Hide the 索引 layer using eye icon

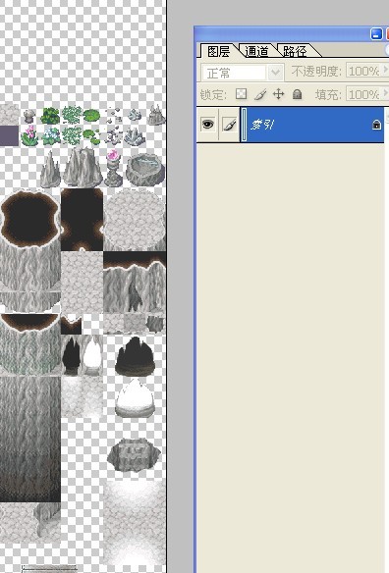(x=207, y=125)
